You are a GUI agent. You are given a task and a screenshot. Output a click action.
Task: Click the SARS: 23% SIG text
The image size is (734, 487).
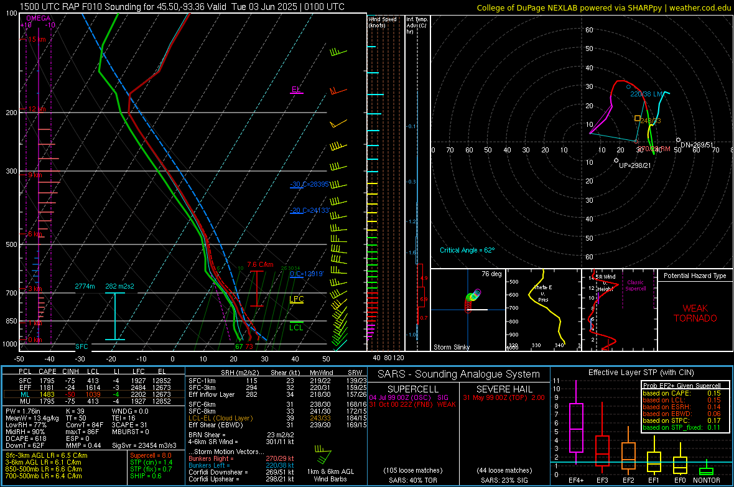coord(504,480)
